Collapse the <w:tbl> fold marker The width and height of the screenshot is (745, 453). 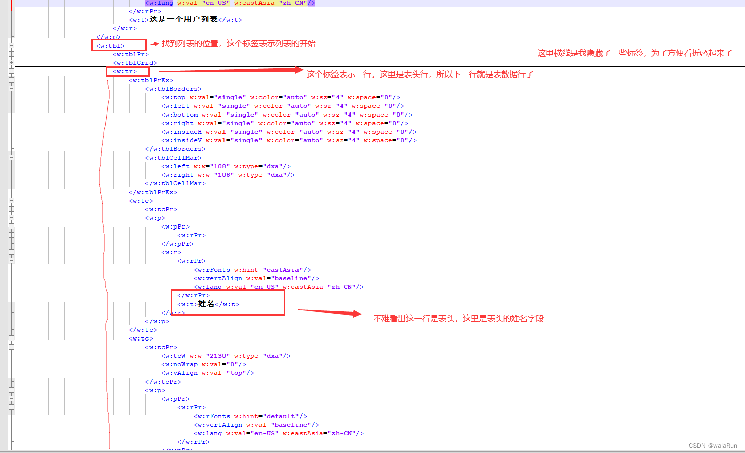click(x=11, y=46)
